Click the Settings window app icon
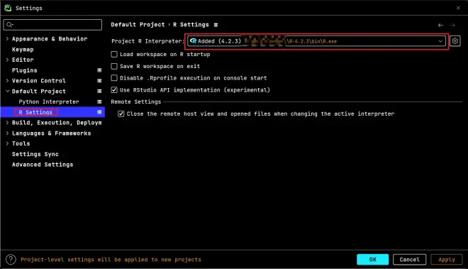Viewport: 468px width, 269px height. tap(8, 8)
